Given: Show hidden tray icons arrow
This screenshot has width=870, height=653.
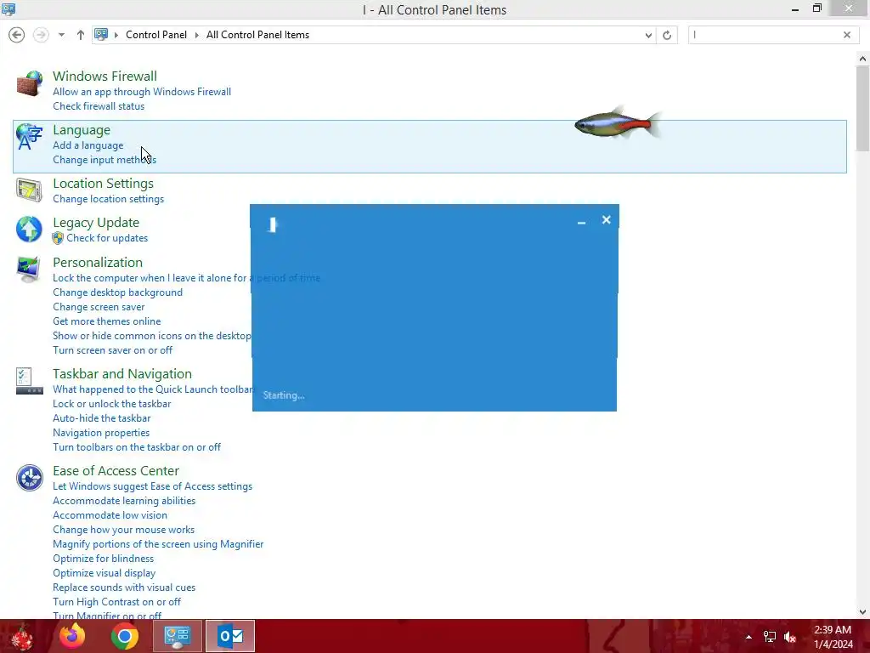Looking at the screenshot, I should coord(749,637).
